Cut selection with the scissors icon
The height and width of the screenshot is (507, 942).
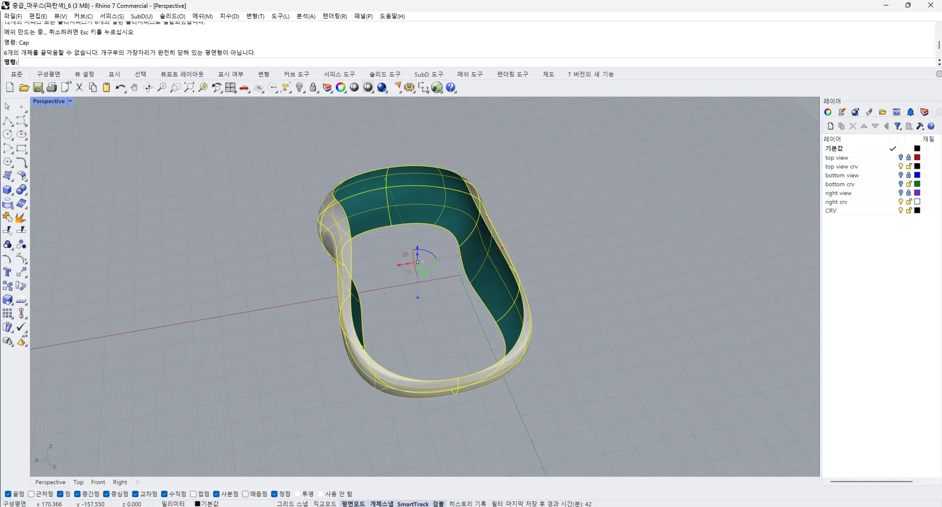[x=79, y=87]
